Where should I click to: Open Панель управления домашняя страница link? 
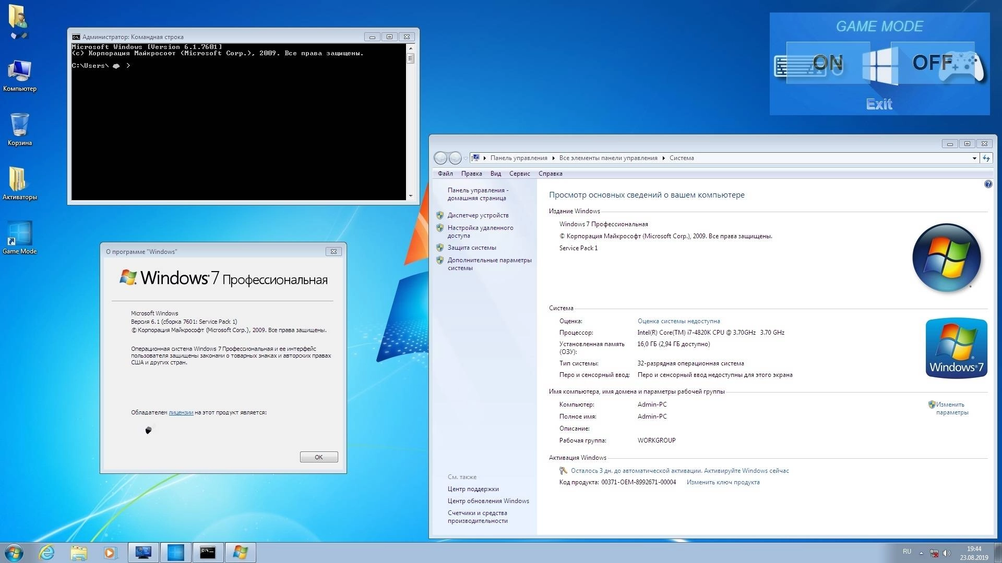[x=478, y=194]
